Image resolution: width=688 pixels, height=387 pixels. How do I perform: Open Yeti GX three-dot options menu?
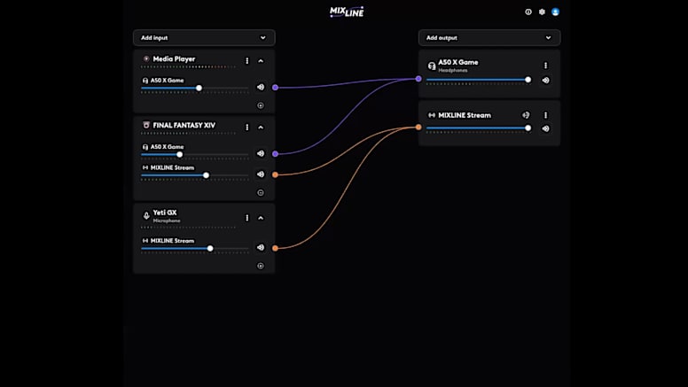click(x=247, y=218)
